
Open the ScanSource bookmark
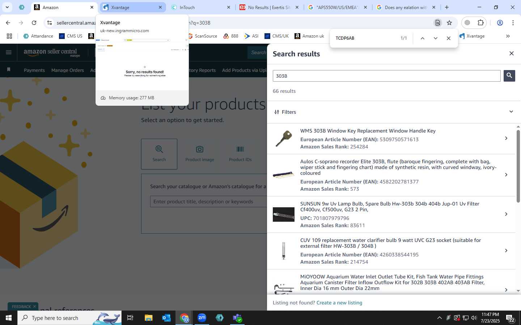coord(203,36)
